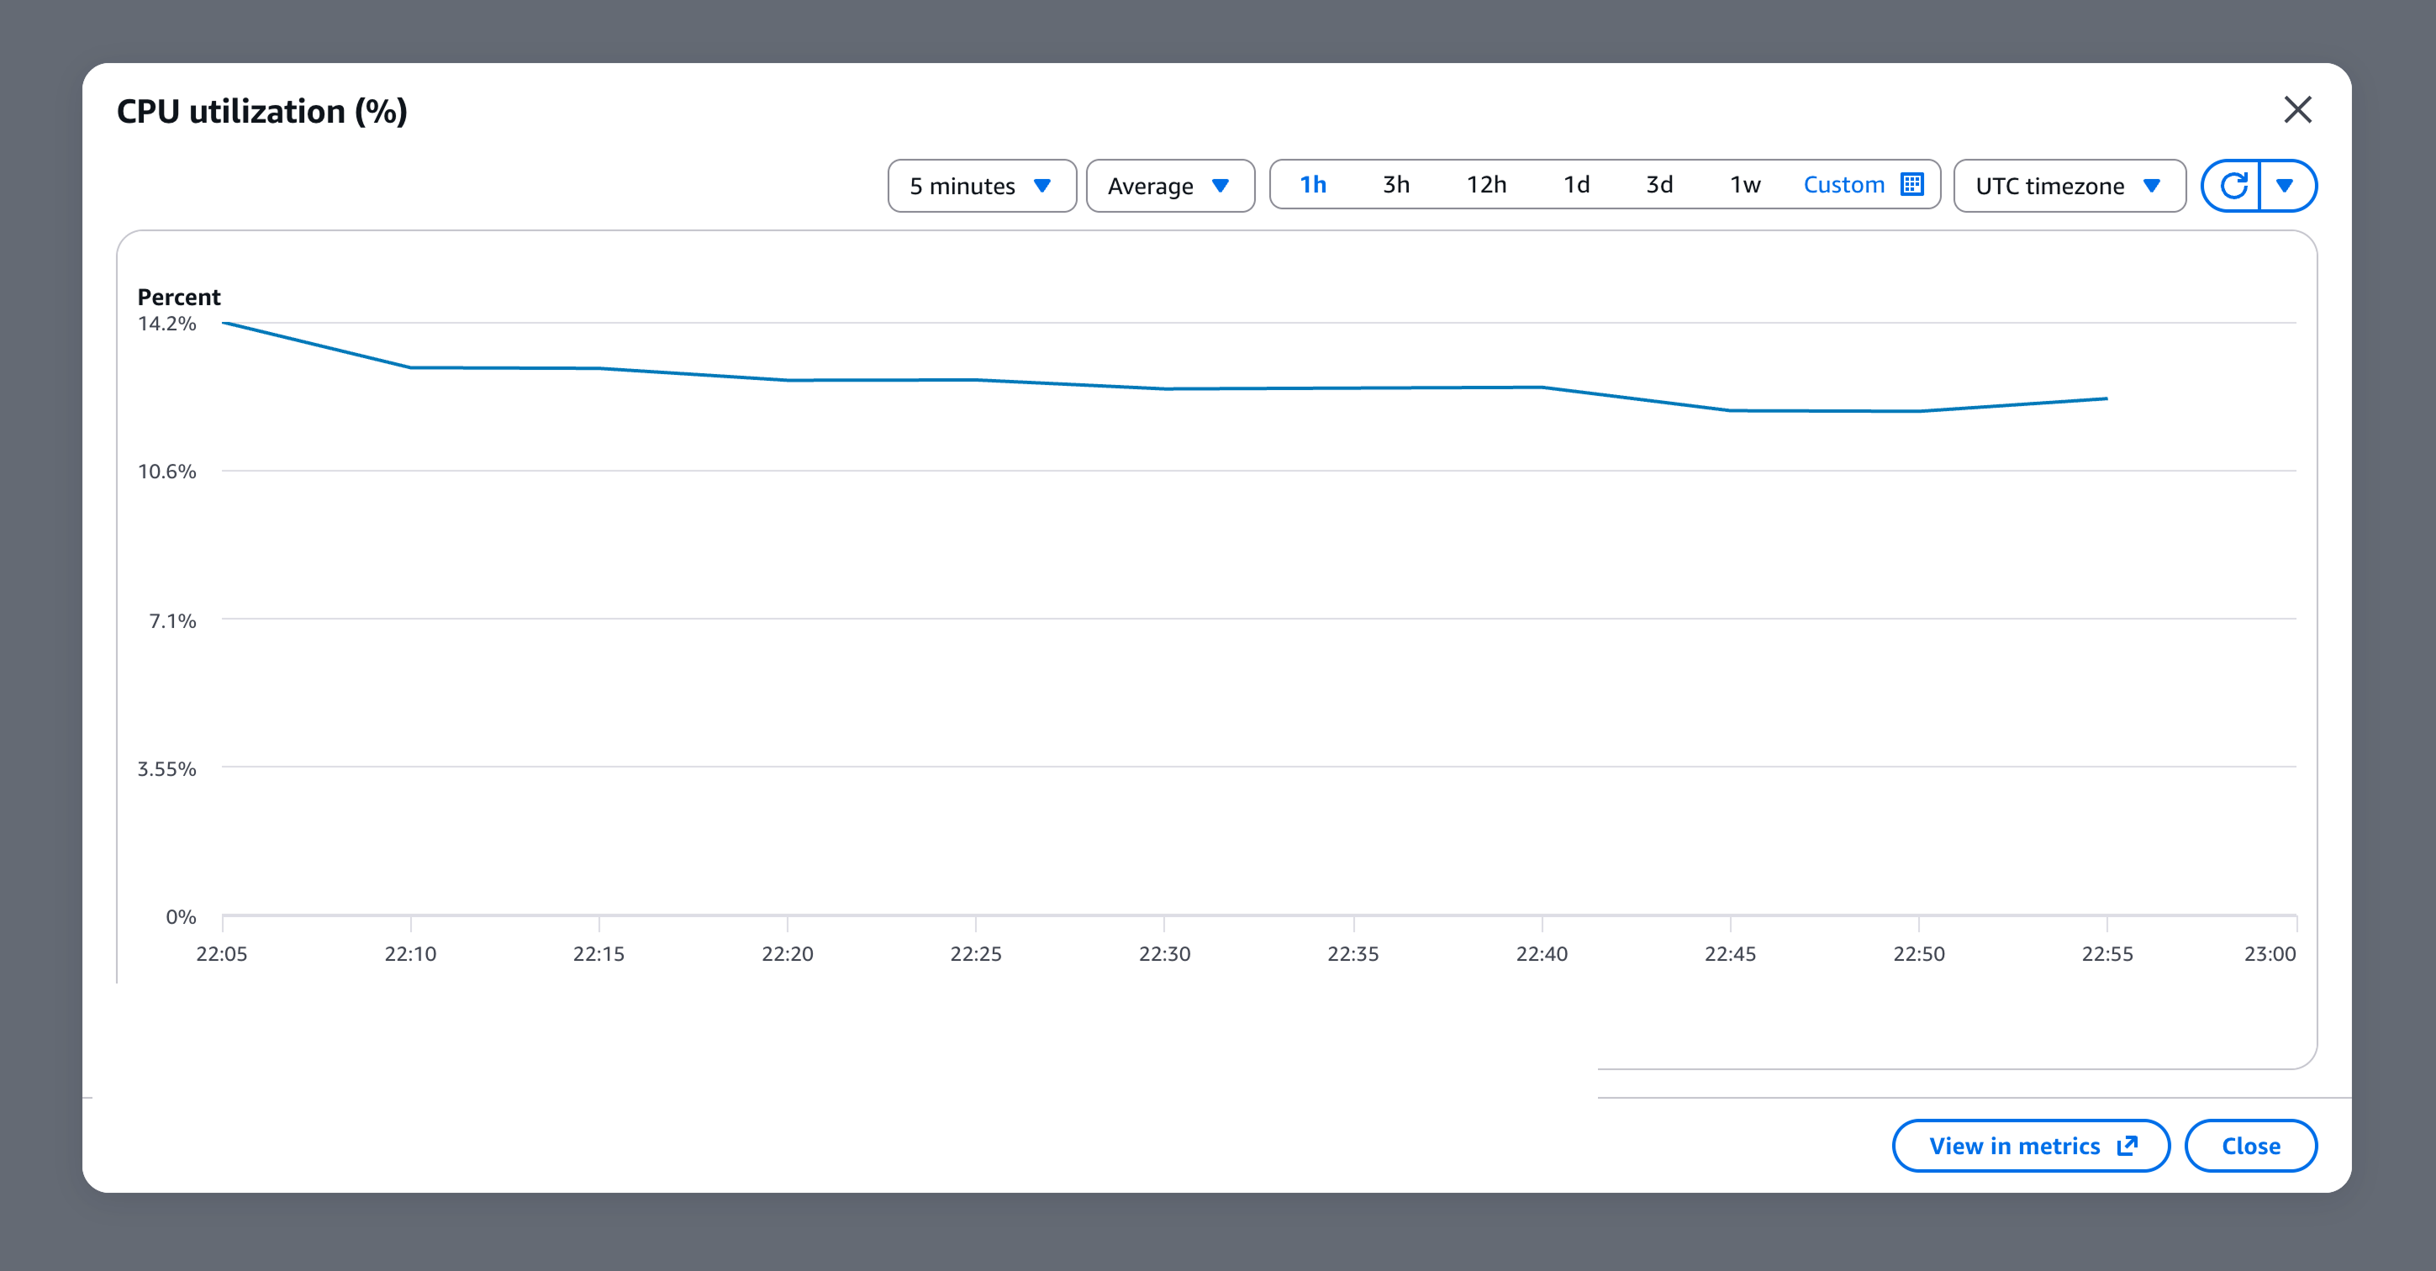Click the Percent axis title

tap(179, 297)
